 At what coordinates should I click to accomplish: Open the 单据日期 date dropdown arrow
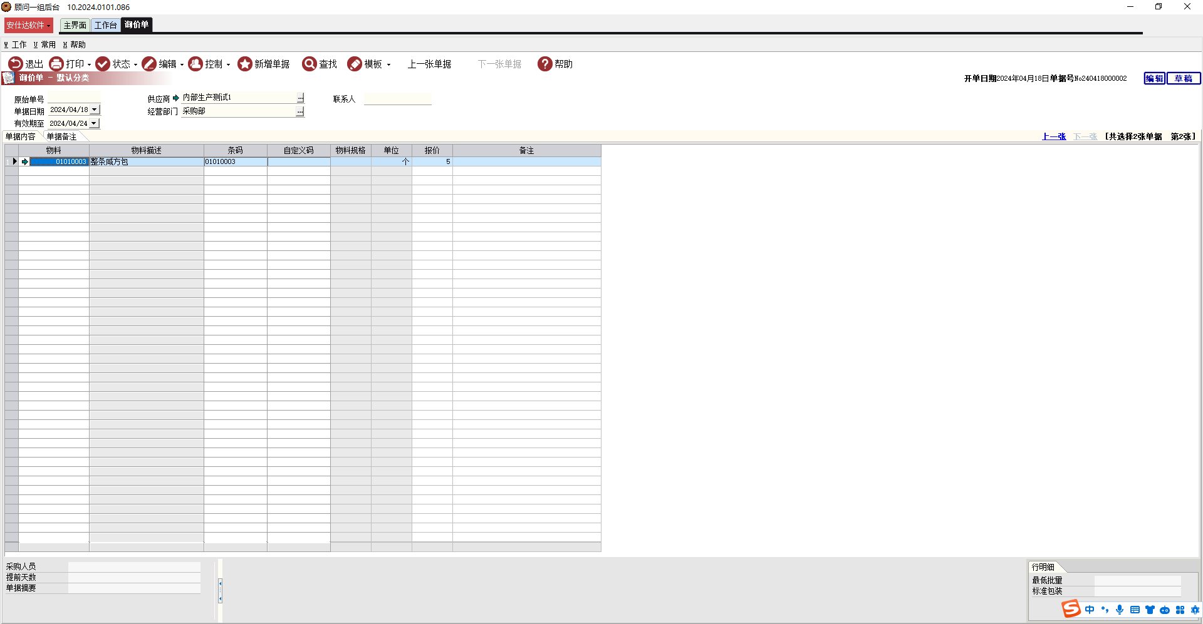(x=95, y=110)
